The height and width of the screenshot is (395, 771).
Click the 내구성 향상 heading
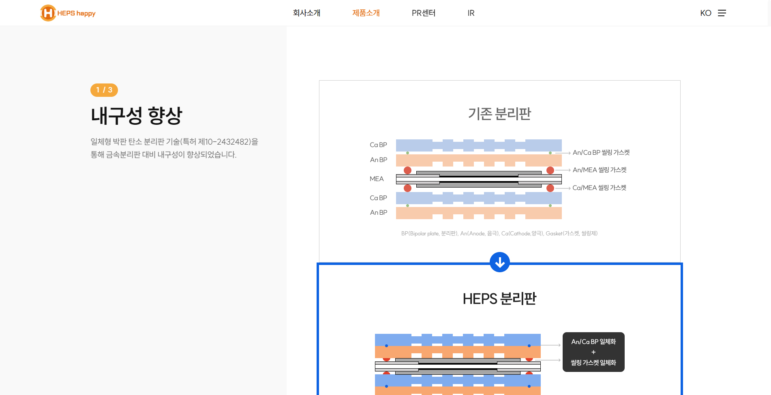137,116
